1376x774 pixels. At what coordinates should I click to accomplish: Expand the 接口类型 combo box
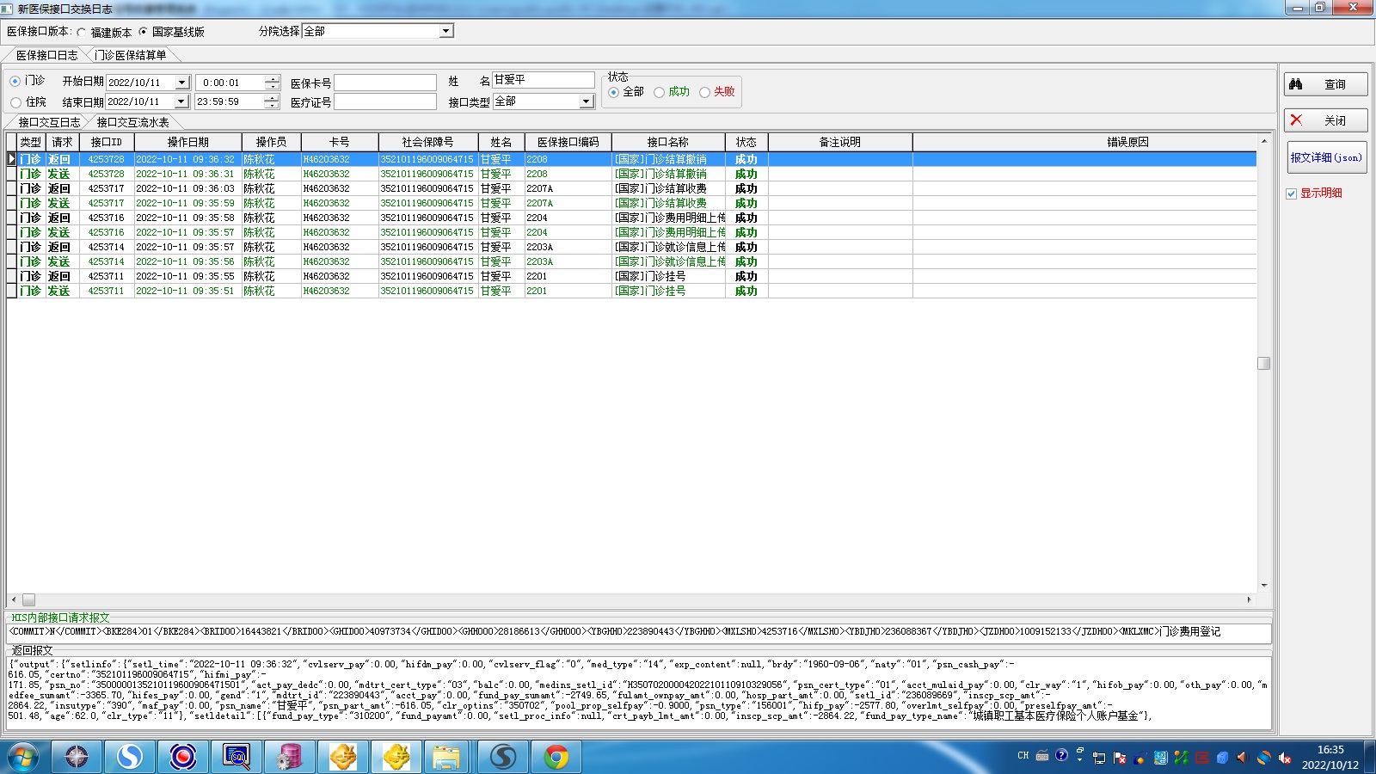tap(586, 101)
